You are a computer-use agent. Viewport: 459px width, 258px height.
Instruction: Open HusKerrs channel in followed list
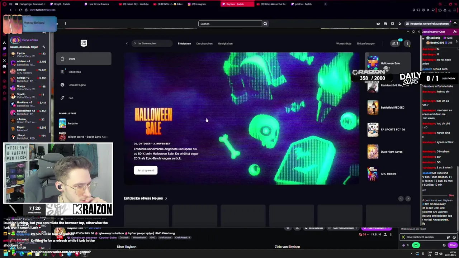coord(29,104)
